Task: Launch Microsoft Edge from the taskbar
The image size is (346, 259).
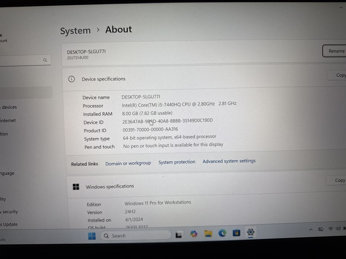Action: (x=222, y=233)
